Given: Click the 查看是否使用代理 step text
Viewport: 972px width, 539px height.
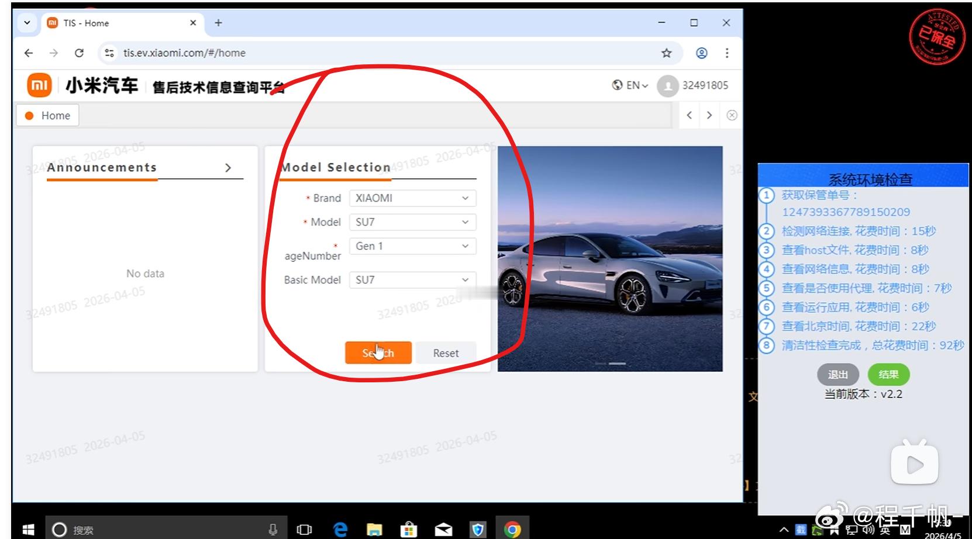Looking at the screenshot, I should coord(867,288).
